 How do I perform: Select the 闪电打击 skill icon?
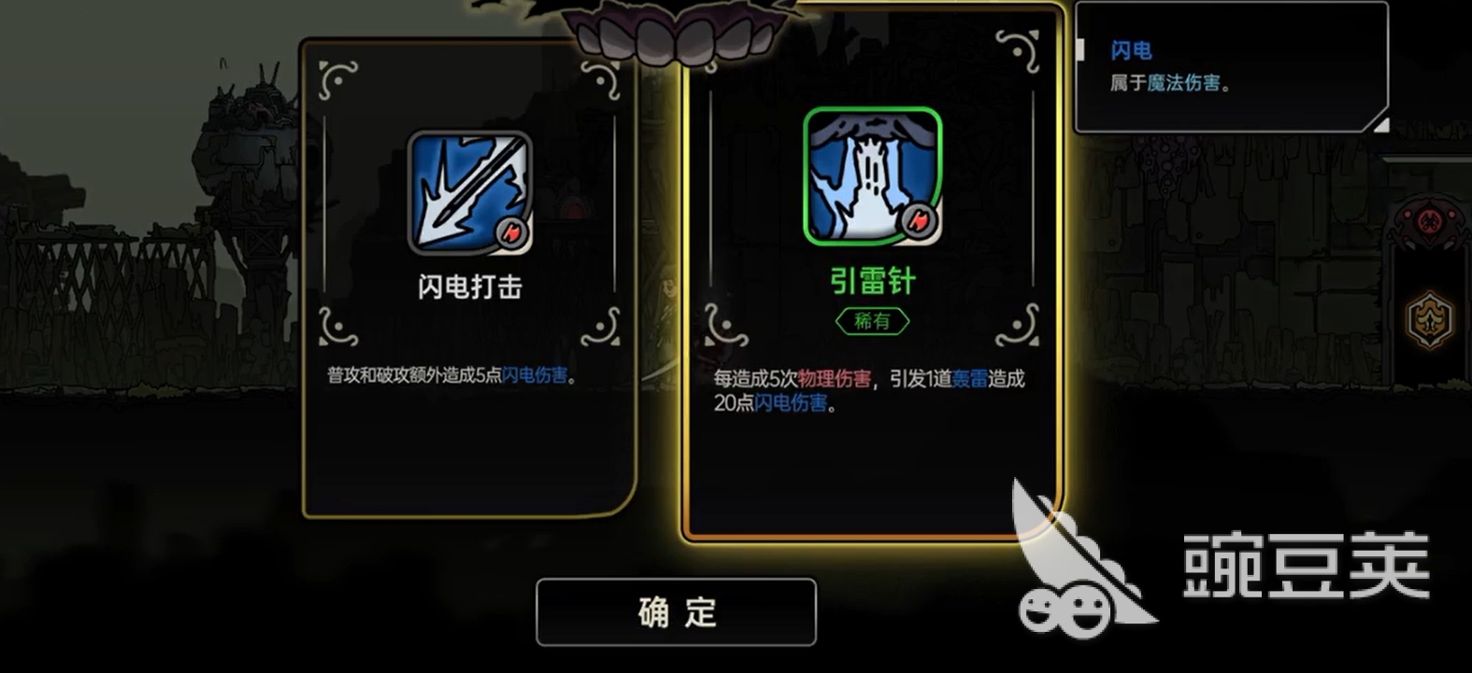pos(470,193)
